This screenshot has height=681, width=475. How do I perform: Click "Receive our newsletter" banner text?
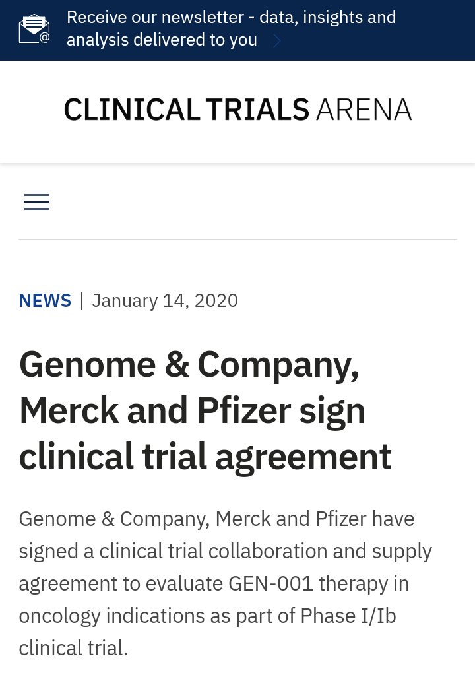158,17
